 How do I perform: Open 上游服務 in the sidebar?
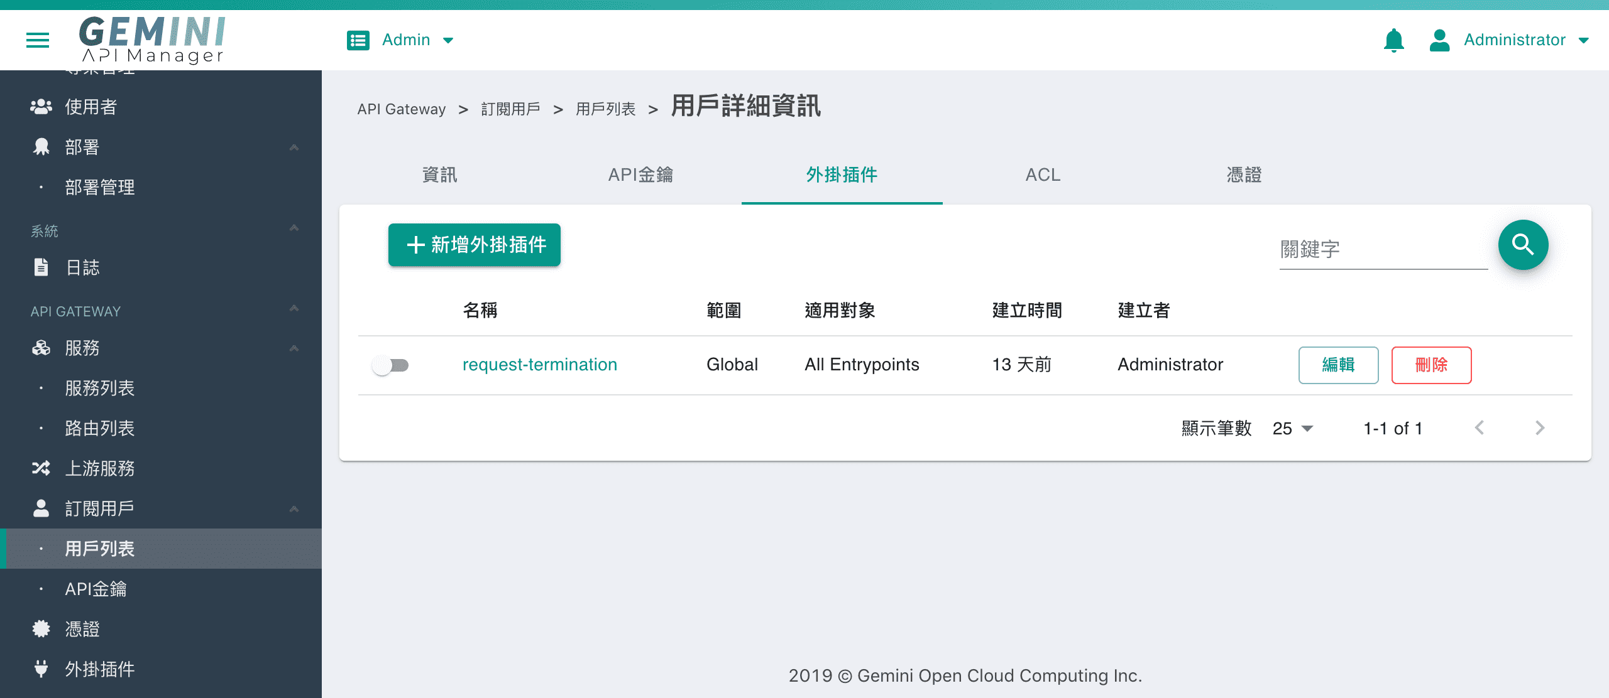coord(100,468)
